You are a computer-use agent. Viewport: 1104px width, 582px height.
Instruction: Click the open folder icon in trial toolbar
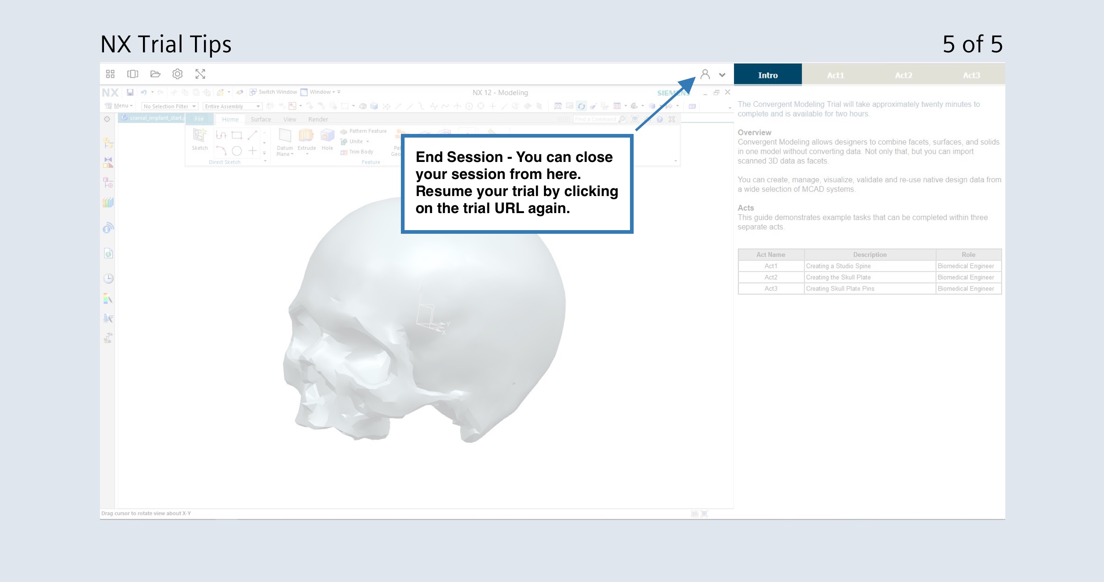click(155, 74)
